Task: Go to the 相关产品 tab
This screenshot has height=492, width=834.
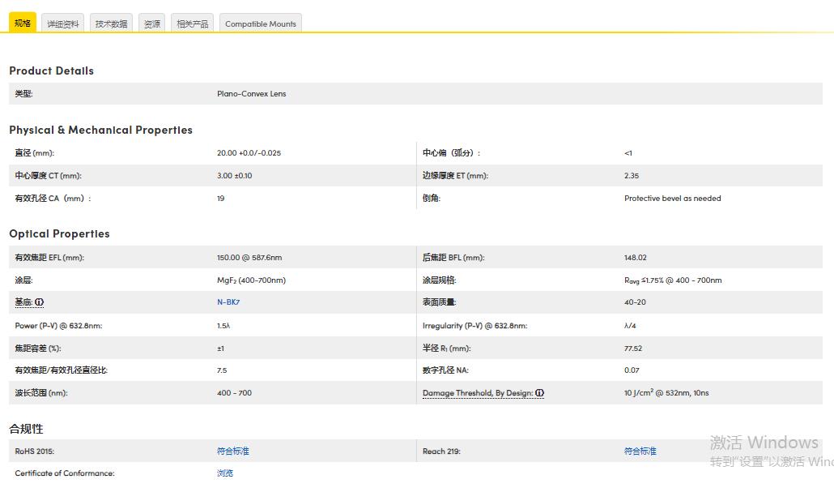Action: [193, 24]
